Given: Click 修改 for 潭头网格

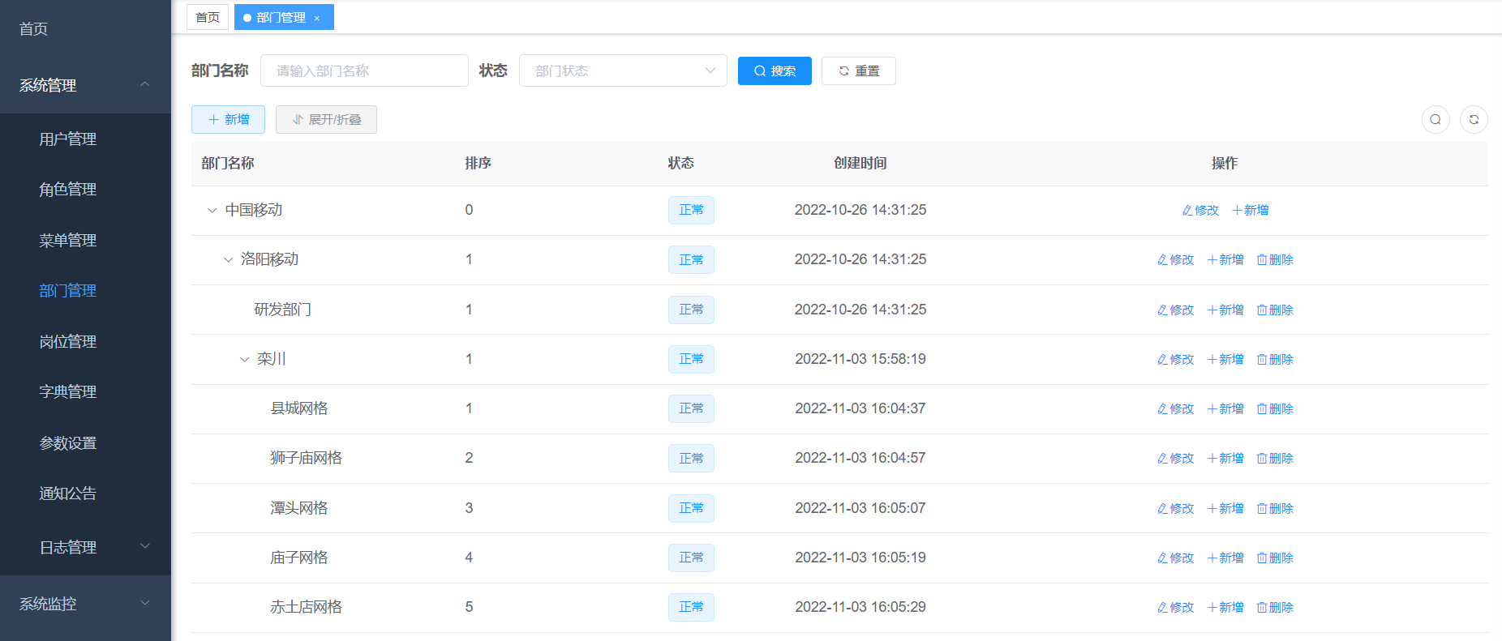Looking at the screenshot, I should pyautogui.click(x=1175, y=508).
